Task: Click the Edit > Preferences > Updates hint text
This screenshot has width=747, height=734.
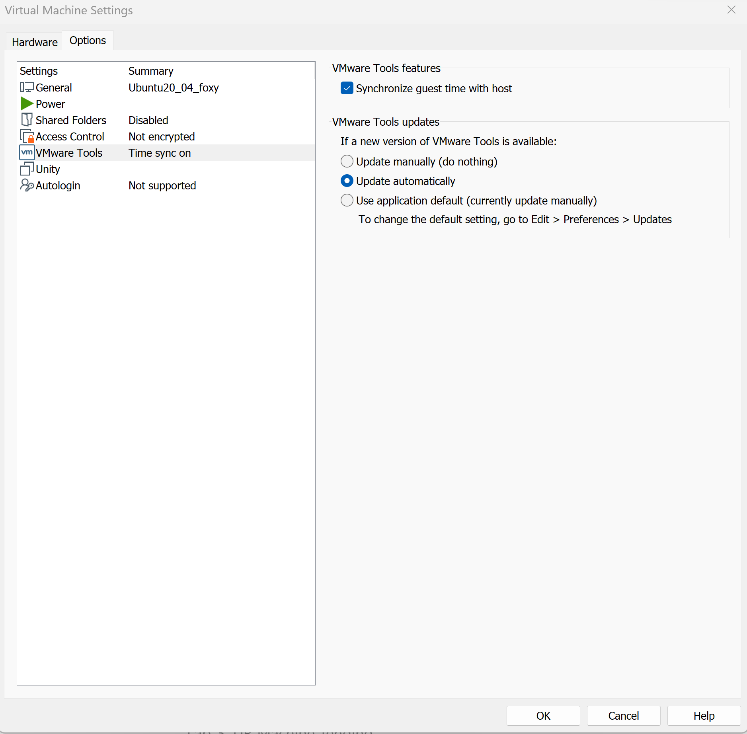Action: pos(515,219)
